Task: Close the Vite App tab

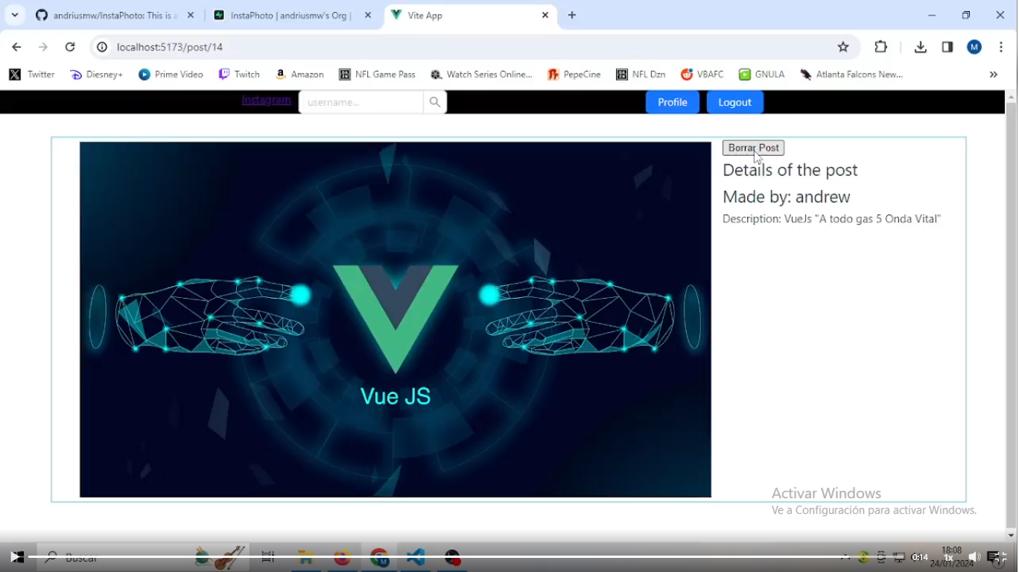Action: [545, 15]
